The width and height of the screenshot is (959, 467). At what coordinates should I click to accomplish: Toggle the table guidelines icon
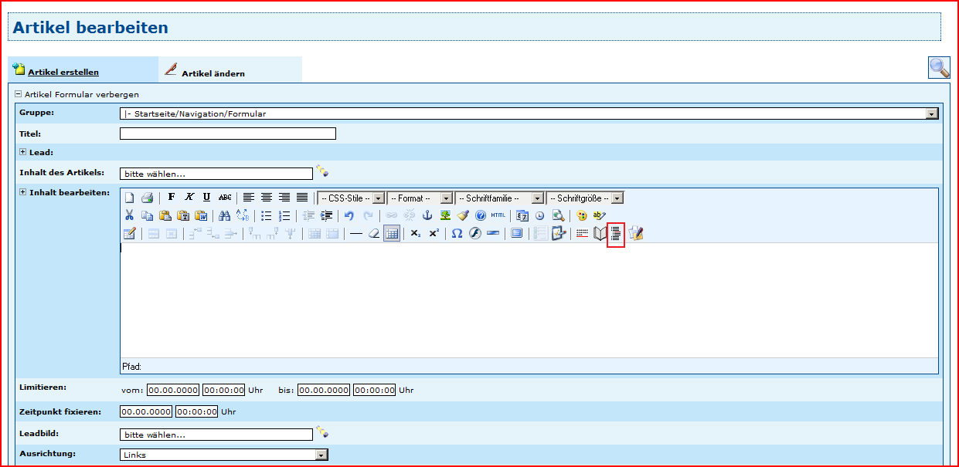coord(392,233)
